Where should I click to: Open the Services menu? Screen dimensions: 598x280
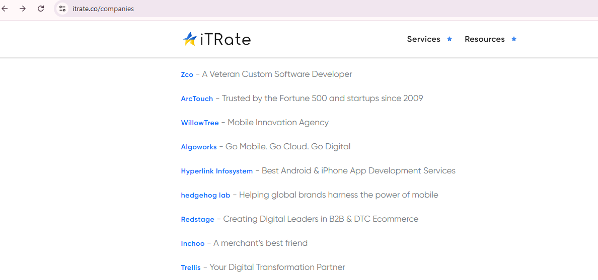tap(423, 39)
